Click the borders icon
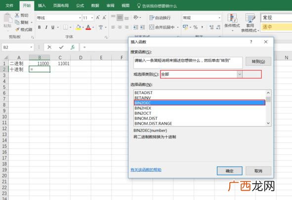 tap(65, 27)
